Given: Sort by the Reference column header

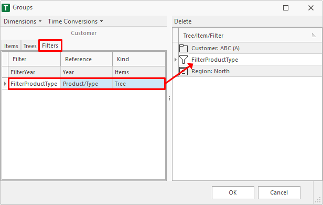Looking at the screenshot, I should click(x=87, y=59).
